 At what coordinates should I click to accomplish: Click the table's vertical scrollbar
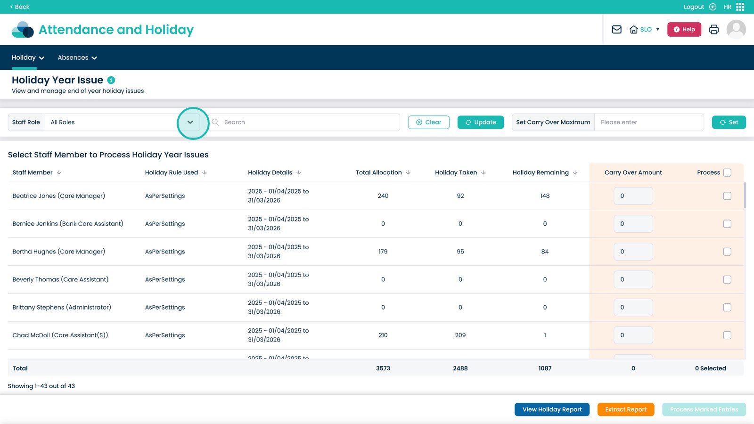745,196
